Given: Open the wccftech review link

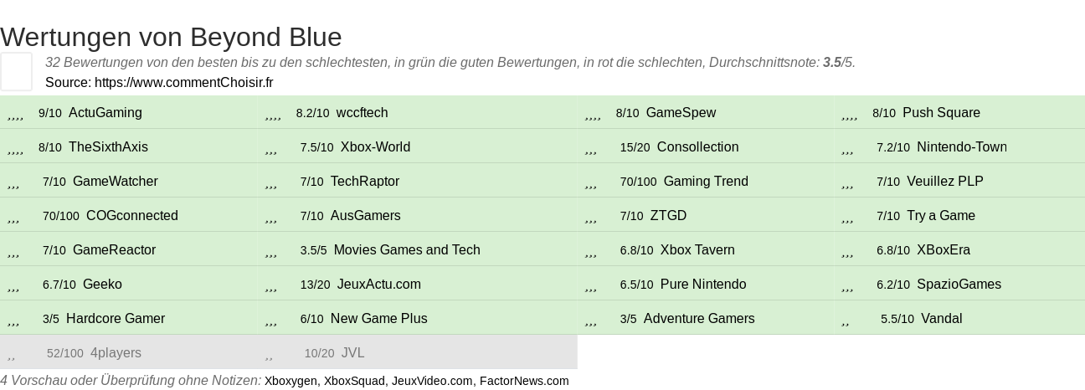Looking at the screenshot, I should [x=362, y=113].
